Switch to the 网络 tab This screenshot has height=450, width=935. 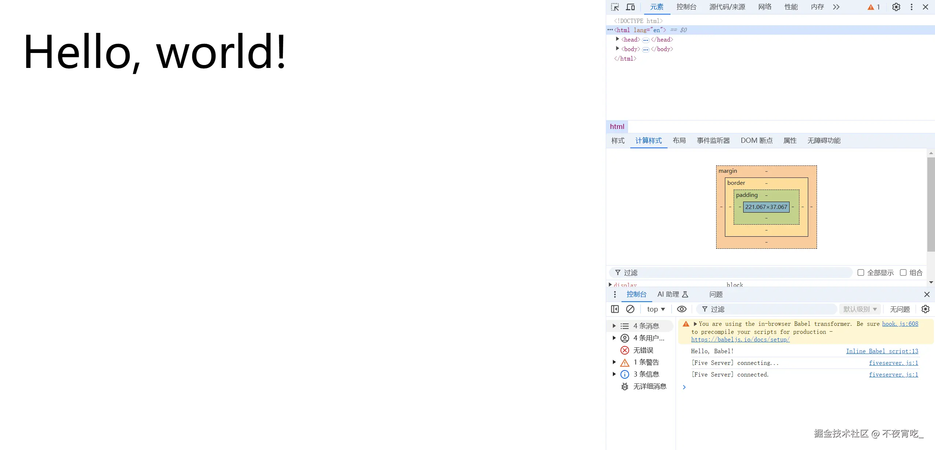tap(765, 7)
